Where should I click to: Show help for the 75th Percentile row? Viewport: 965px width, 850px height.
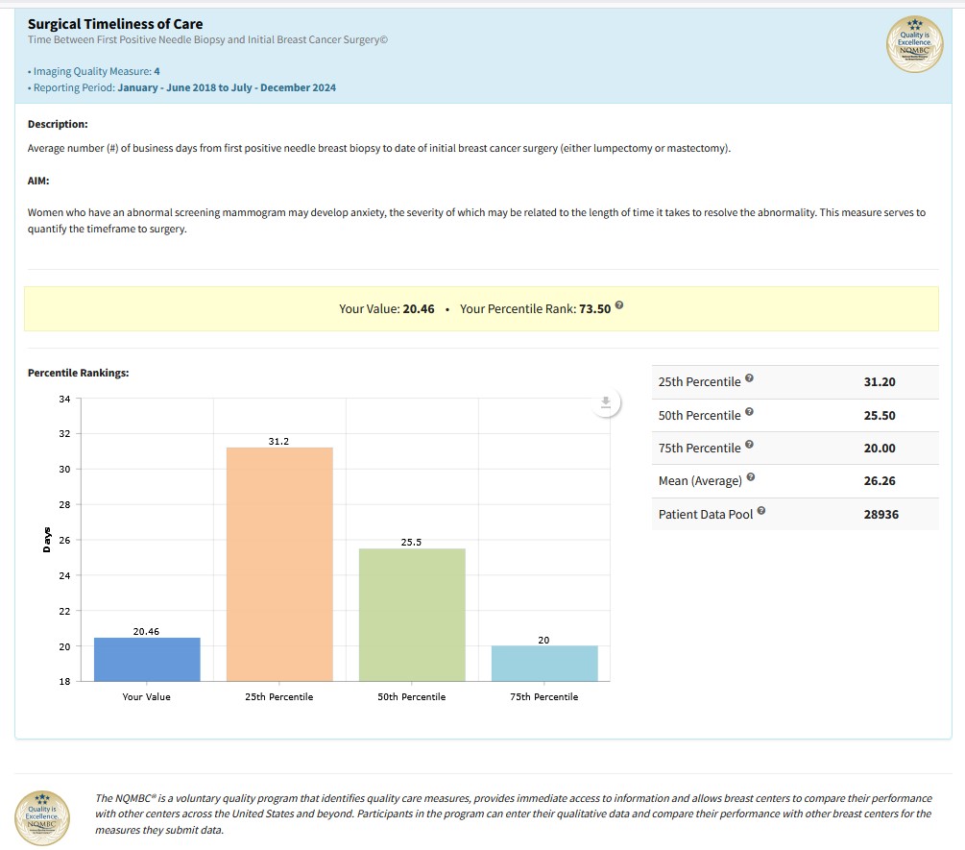(749, 446)
